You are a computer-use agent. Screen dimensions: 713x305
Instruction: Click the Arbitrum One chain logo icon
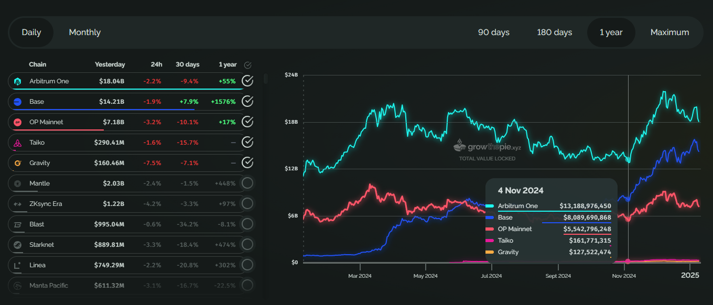[x=17, y=81]
